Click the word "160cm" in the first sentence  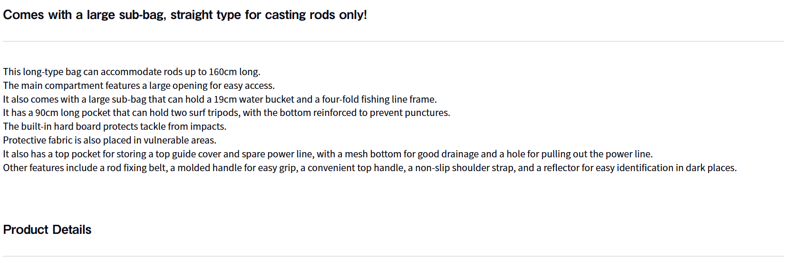tap(223, 72)
